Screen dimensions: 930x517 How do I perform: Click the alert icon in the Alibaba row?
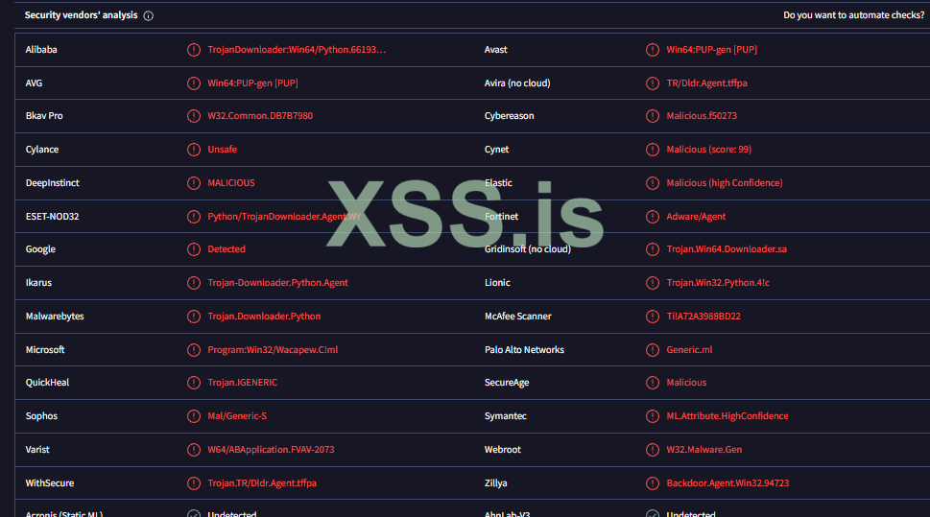click(193, 50)
